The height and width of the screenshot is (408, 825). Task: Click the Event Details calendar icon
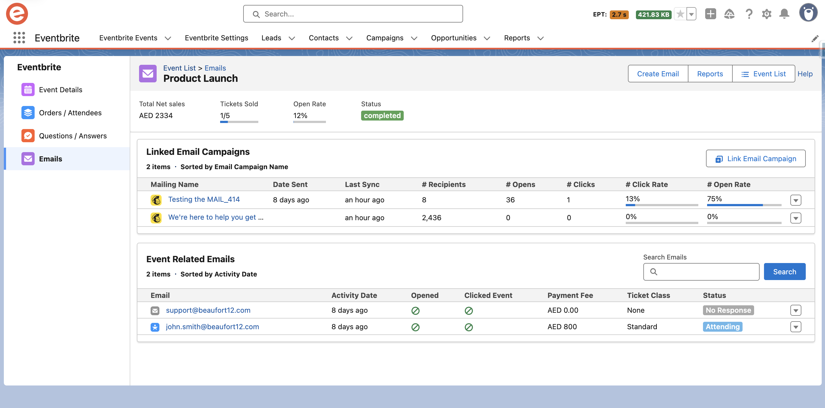pos(28,90)
